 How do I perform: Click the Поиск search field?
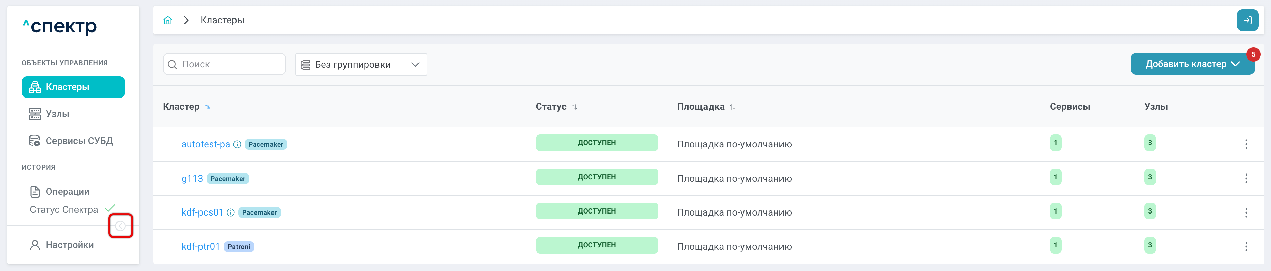[224, 64]
